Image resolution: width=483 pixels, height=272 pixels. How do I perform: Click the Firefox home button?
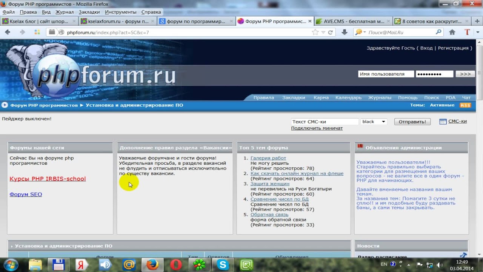click(x=452, y=32)
